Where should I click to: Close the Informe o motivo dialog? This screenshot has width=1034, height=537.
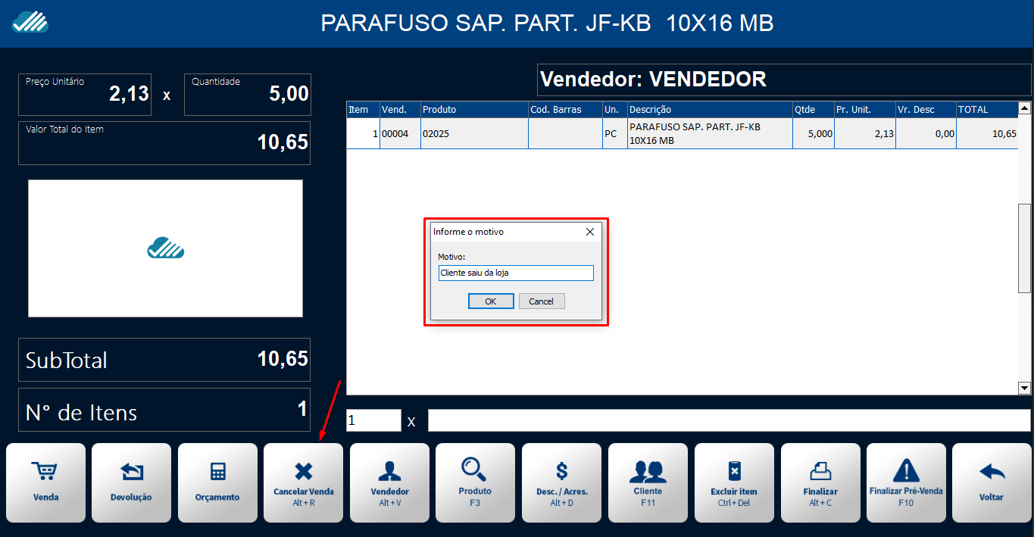pos(590,232)
